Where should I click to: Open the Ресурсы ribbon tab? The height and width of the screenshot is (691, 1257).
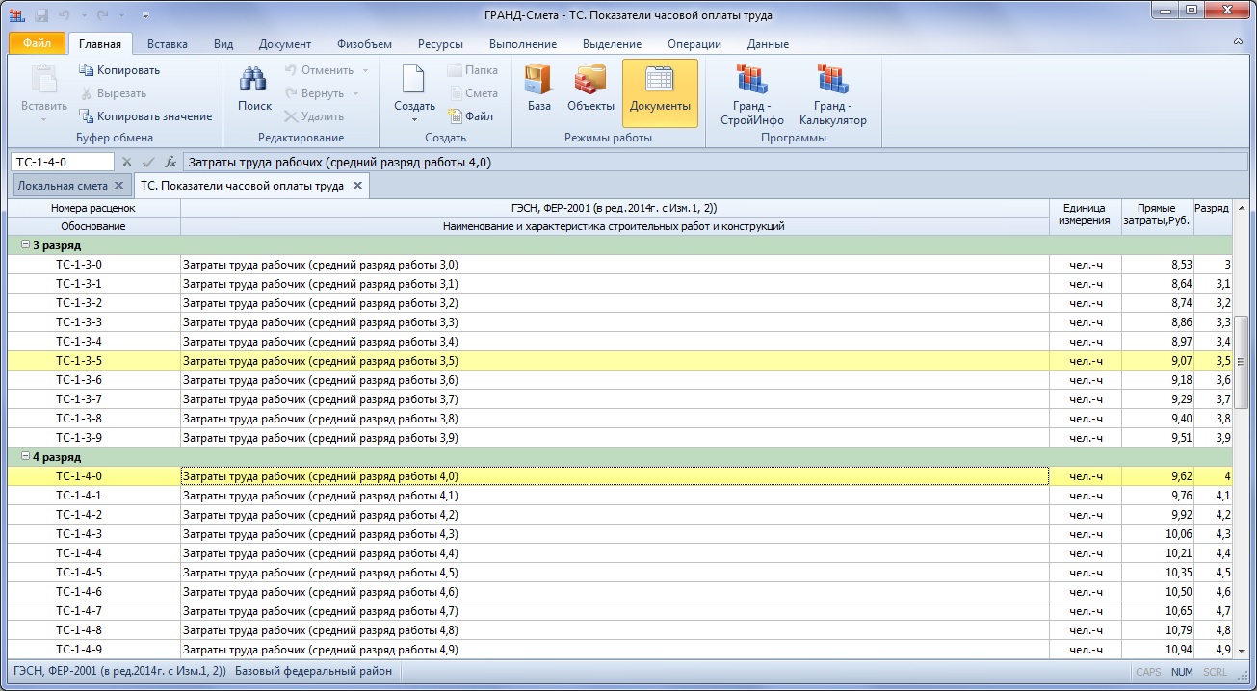(x=440, y=44)
